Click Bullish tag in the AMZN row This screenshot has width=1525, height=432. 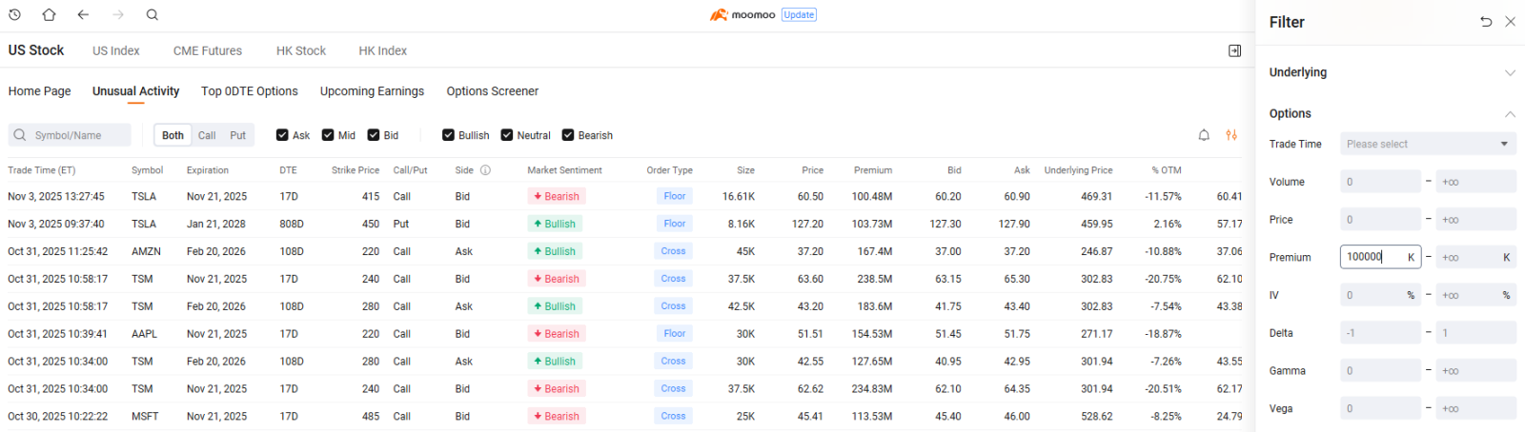click(x=555, y=251)
